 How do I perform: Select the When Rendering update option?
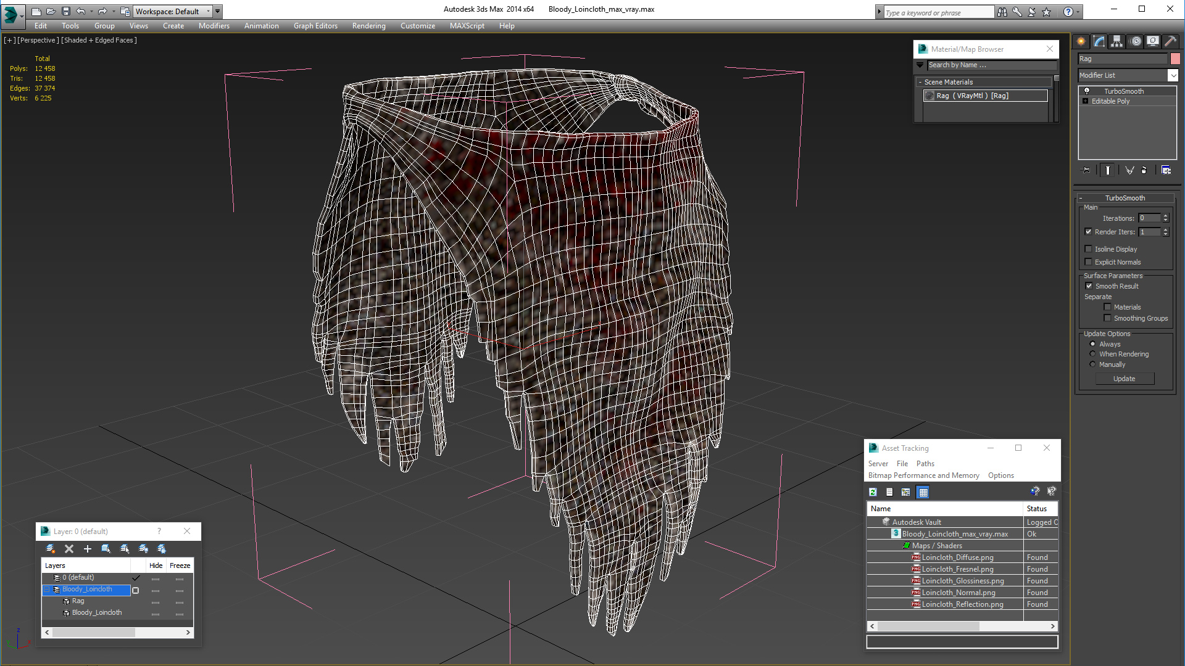point(1093,354)
